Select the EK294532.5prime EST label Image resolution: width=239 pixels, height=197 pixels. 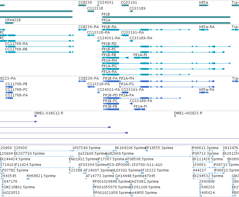pyautogui.click(x=208, y=176)
